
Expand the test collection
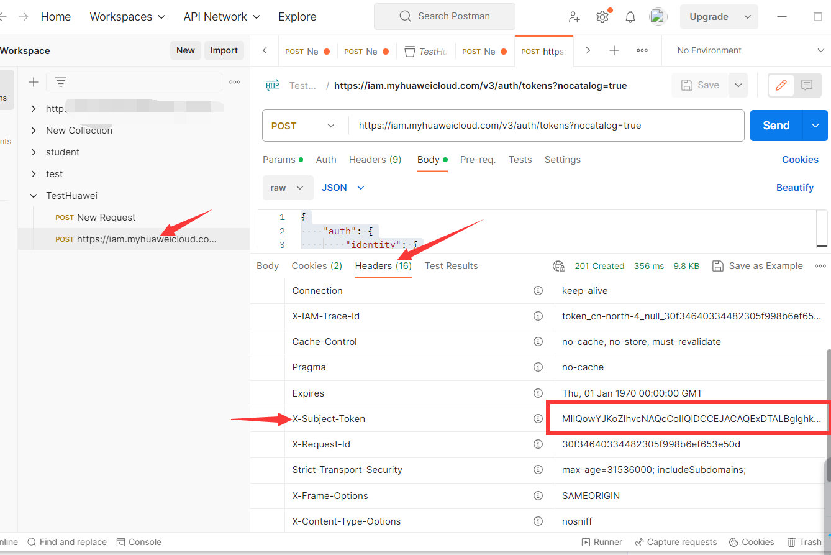point(34,174)
